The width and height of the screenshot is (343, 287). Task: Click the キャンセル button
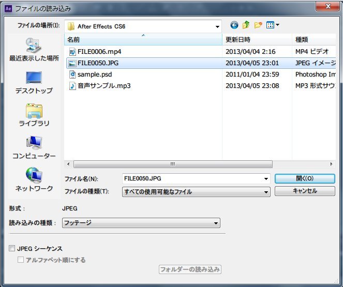coord(305,191)
